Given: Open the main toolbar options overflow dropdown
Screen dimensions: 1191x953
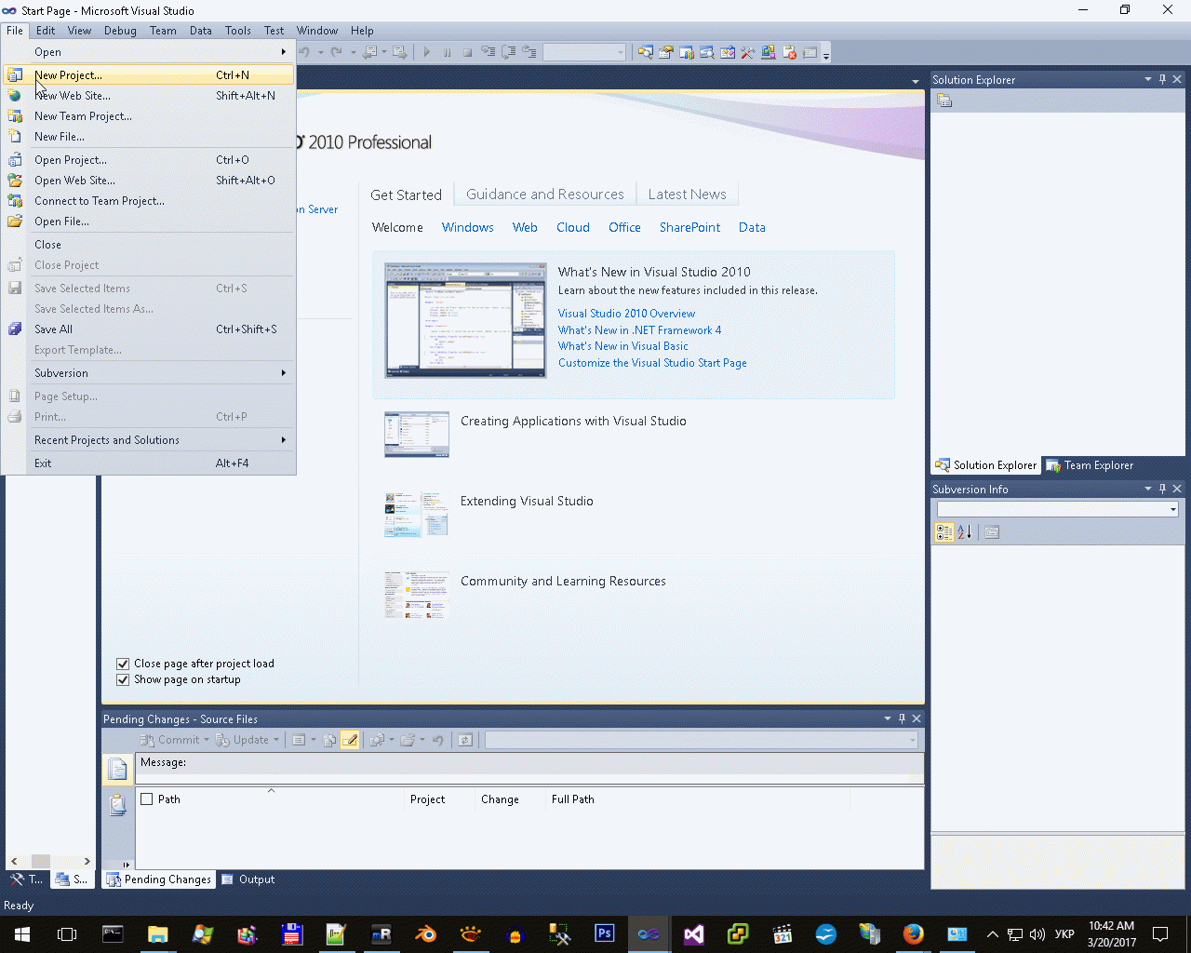Looking at the screenshot, I should (826, 53).
